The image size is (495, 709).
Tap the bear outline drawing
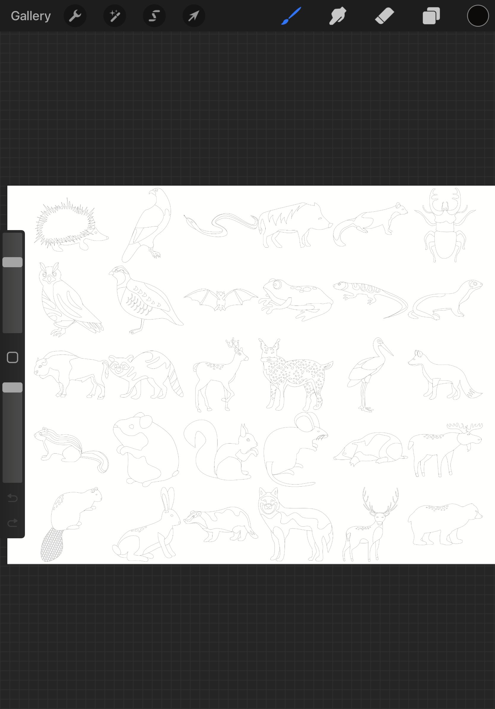coord(445,524)
